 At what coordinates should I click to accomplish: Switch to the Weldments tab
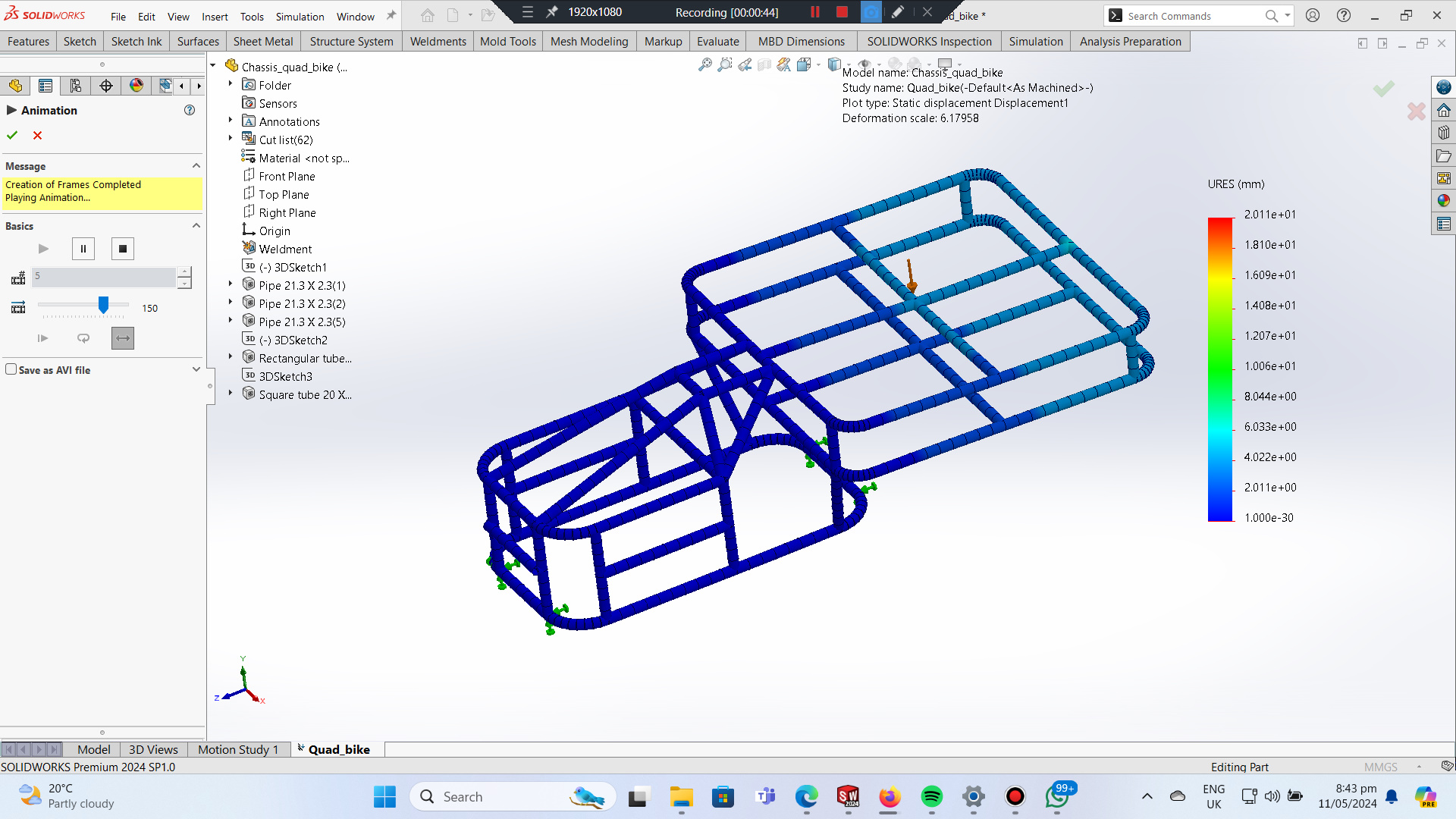pos(438,42)
